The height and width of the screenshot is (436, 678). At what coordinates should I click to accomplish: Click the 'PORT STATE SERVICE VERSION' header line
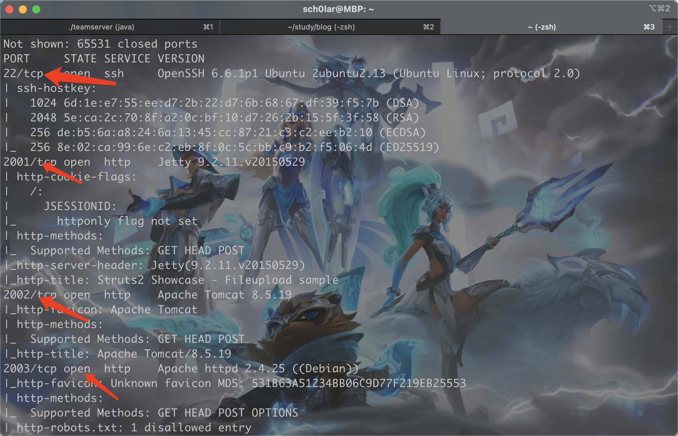(x=104, y=59)
